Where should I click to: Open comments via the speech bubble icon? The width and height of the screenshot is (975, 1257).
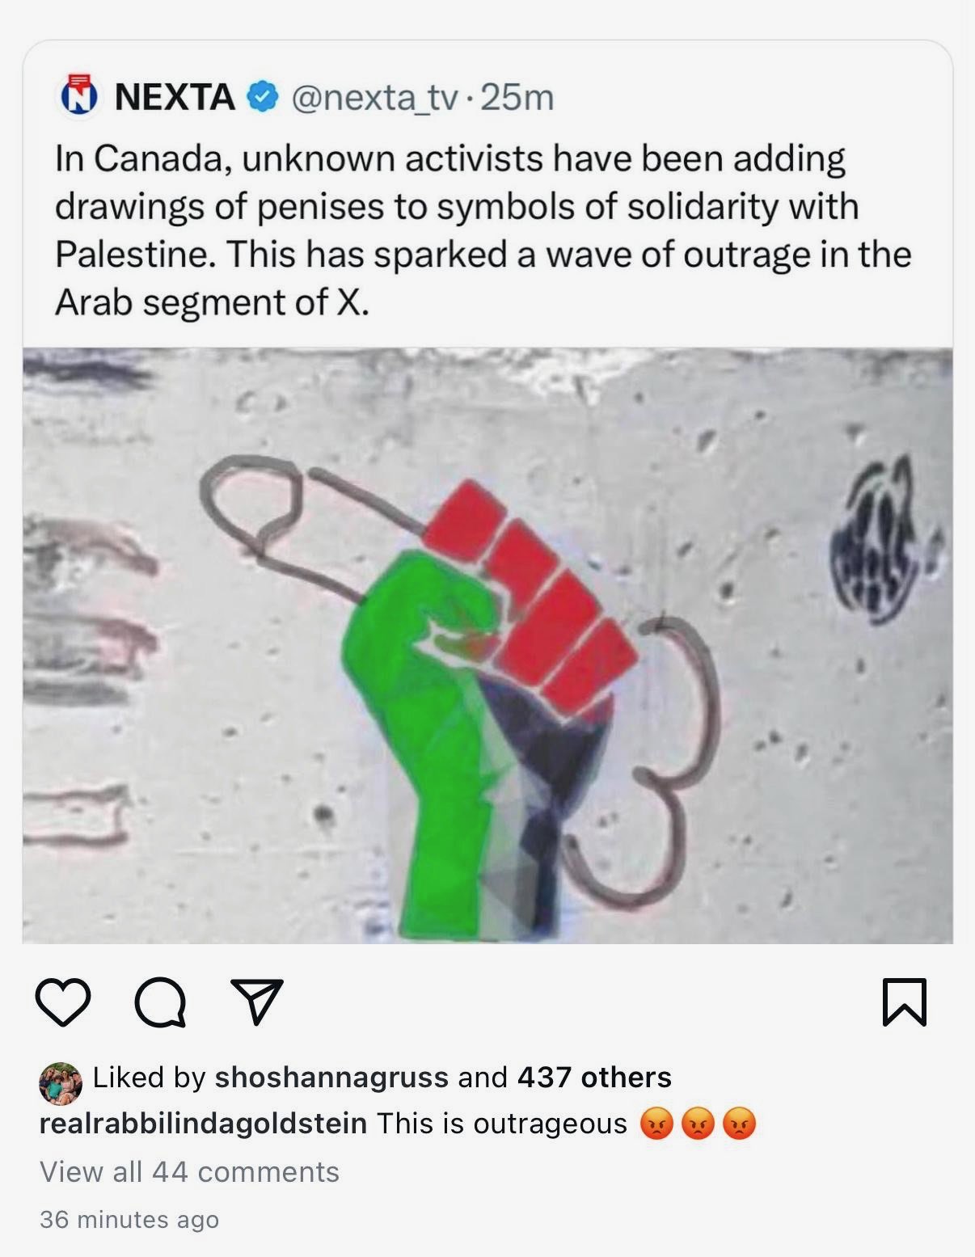pos(160,1002)
